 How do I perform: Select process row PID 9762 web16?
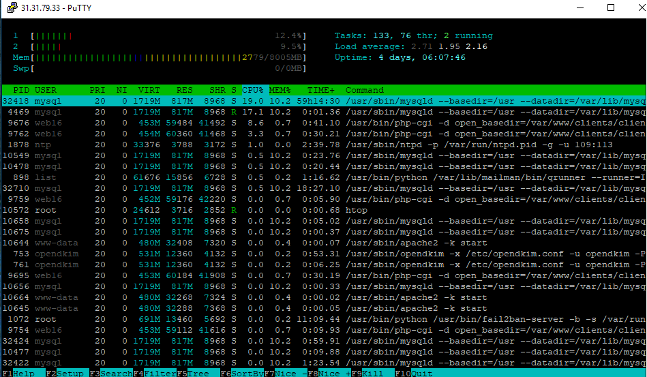[x=323, y=134]
